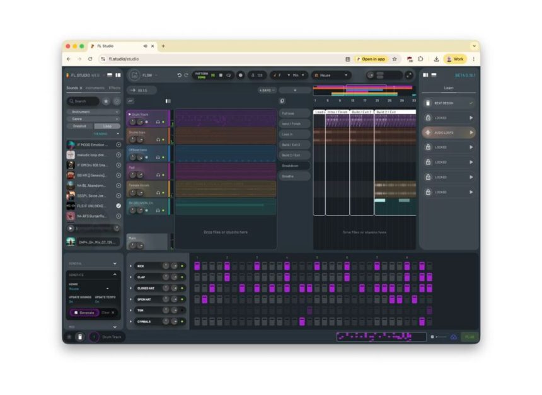This screenshot has height=395, width=542.
Task: Mute the Clap channel green LED
Action: click(182, 277)
